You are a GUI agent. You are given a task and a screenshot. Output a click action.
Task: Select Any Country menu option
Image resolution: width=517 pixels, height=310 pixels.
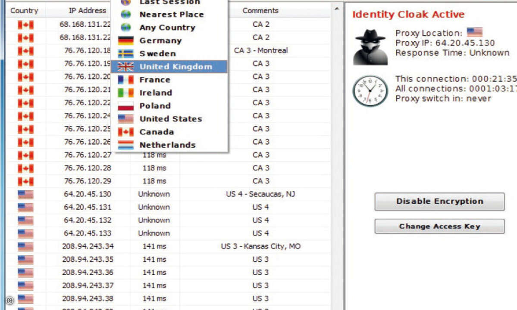click(x=167, y=28)
